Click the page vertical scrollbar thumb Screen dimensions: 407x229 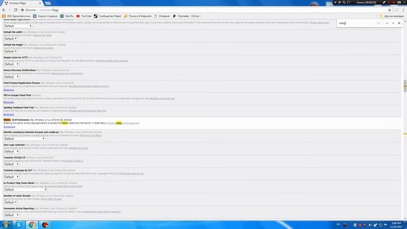(404, 86)
